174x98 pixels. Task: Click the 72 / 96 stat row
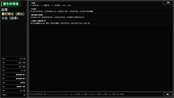tap(14, 59)
